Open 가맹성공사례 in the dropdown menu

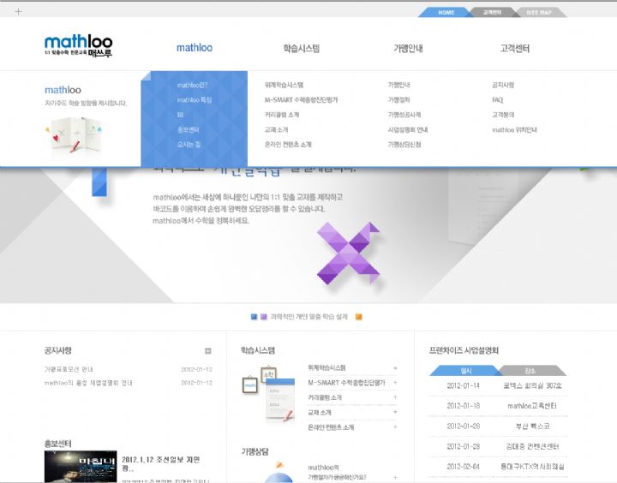click(404, 115)
